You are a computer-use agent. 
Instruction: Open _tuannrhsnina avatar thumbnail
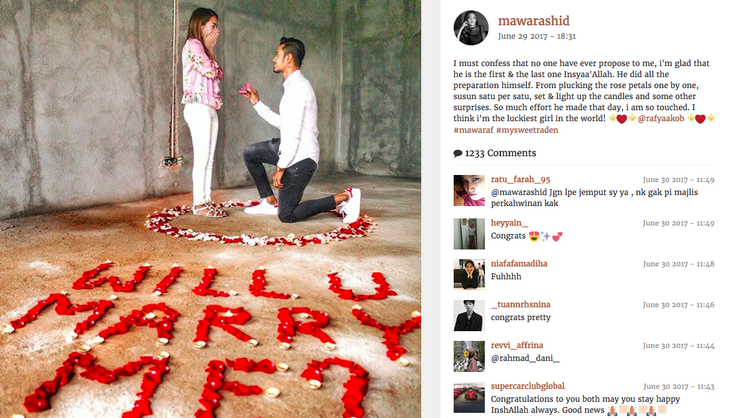tap(469, 316)
